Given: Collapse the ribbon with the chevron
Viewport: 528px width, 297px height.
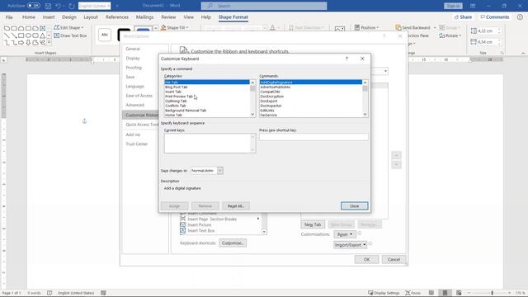Looking at the screenshot, I should point(523,53).
